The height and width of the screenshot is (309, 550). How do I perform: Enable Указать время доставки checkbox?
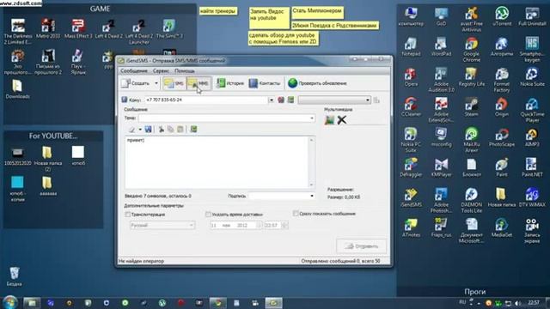tap(208, 214)
